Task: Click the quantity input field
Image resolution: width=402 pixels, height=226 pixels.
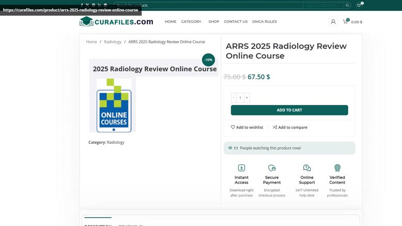Action: [x=240, y=98]
